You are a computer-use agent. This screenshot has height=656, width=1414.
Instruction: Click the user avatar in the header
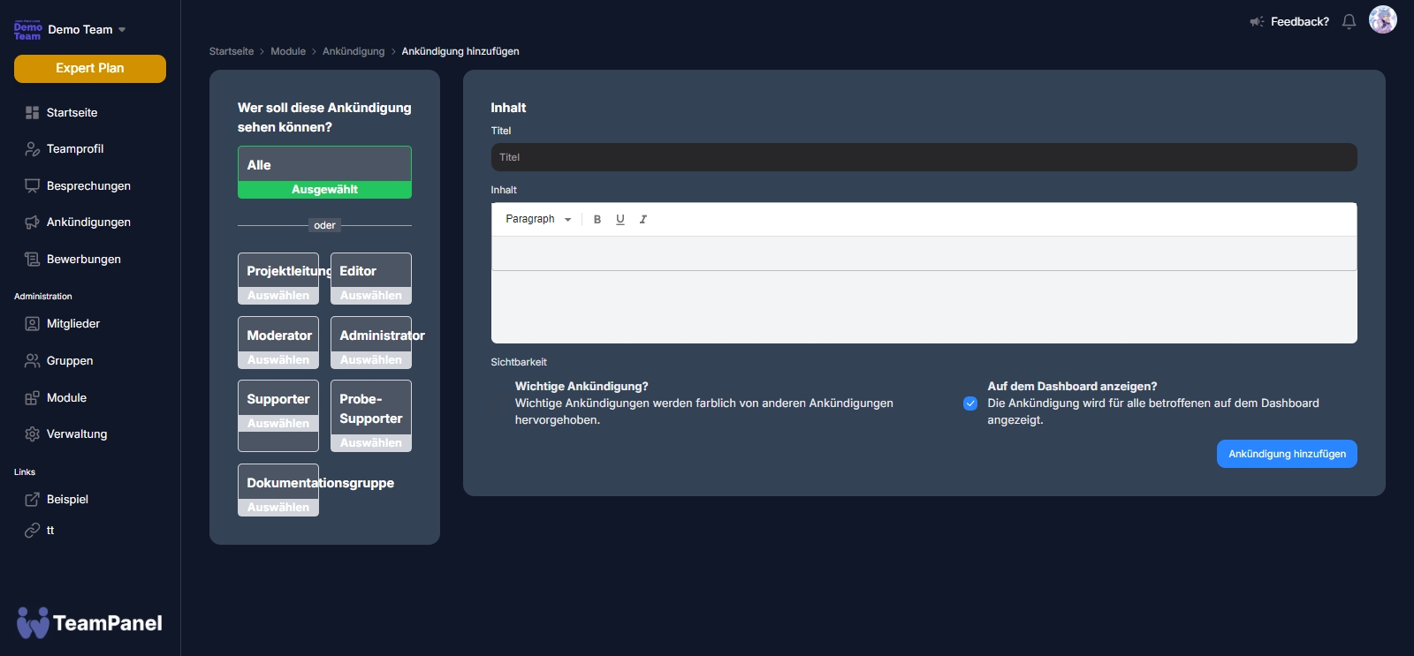1382,19
